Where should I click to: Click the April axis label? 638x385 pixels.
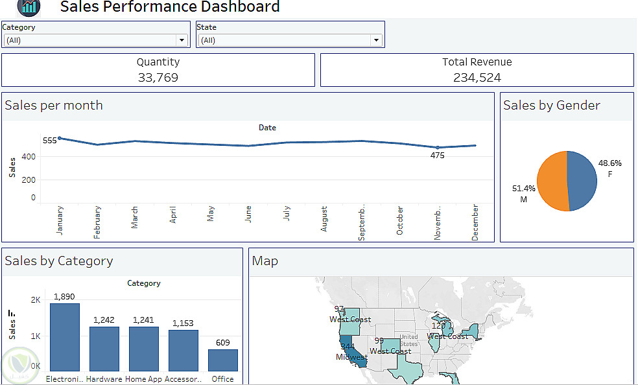tap(172, 215)
